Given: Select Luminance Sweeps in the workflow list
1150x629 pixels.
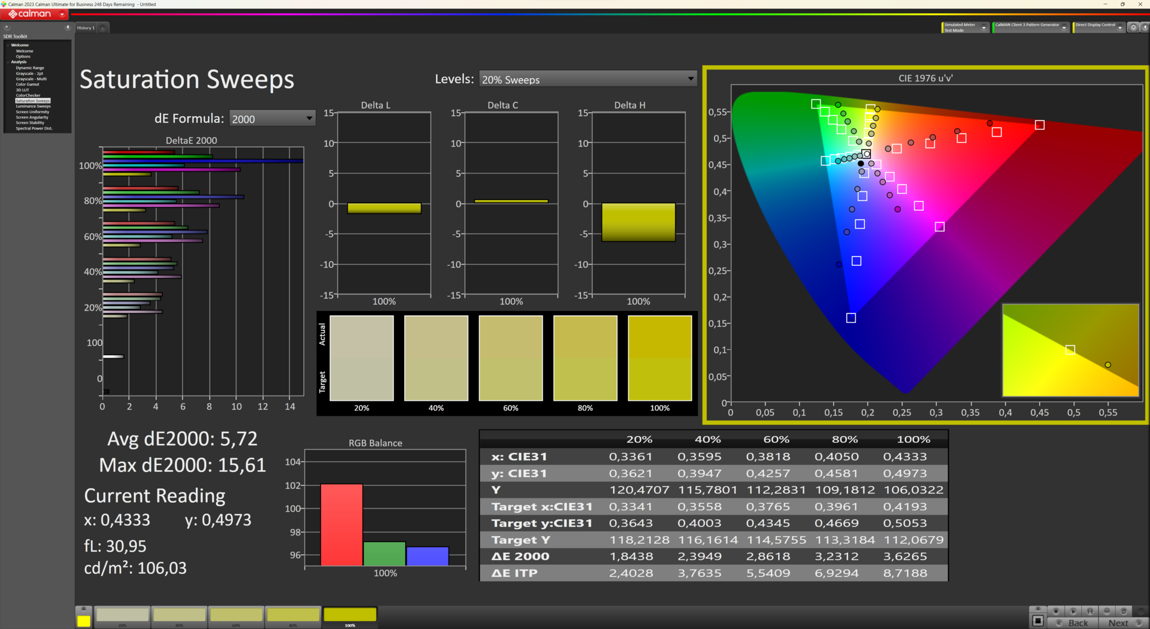Looking at the screenshot, I should pyautogui.click(x=33, y=107).
